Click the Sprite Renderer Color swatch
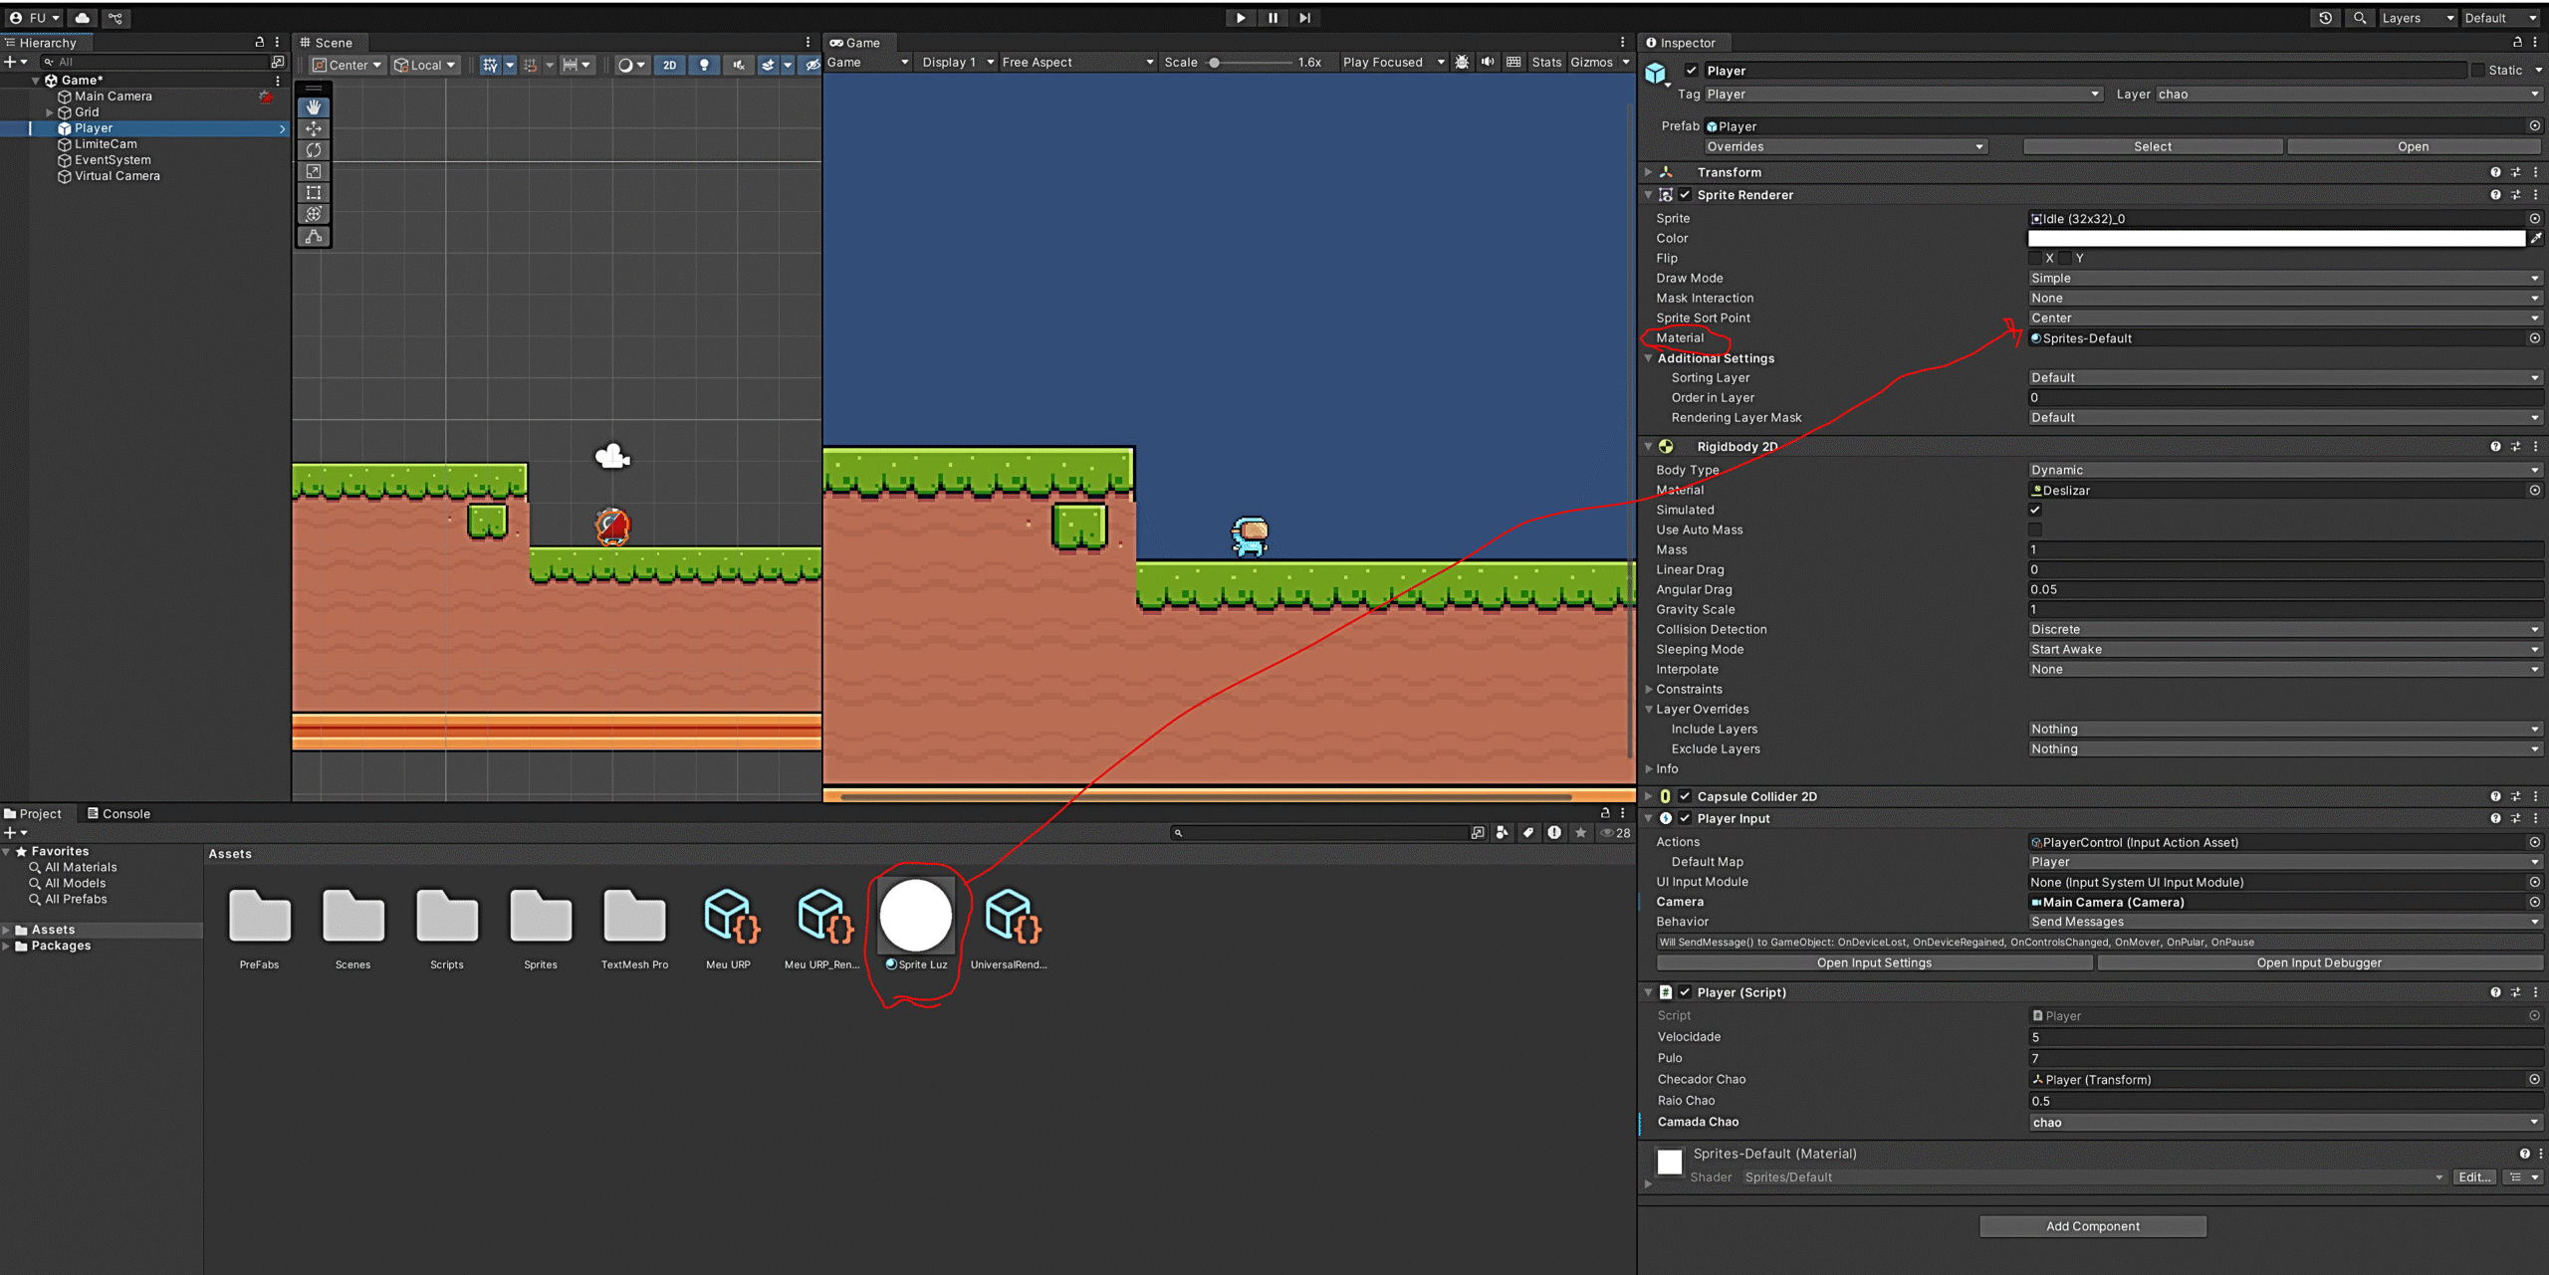Viewport: 2549px width, 1275px height. (x=2276, y=238)
